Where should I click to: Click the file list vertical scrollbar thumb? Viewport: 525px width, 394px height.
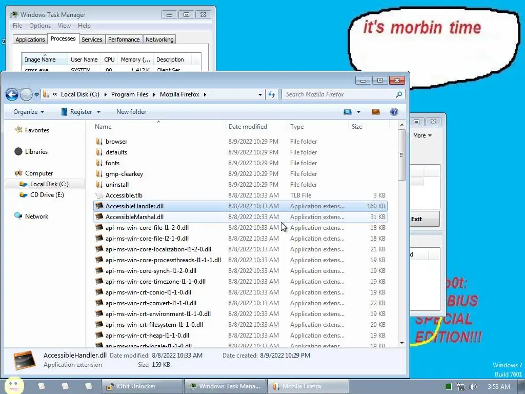pos(402,155)
